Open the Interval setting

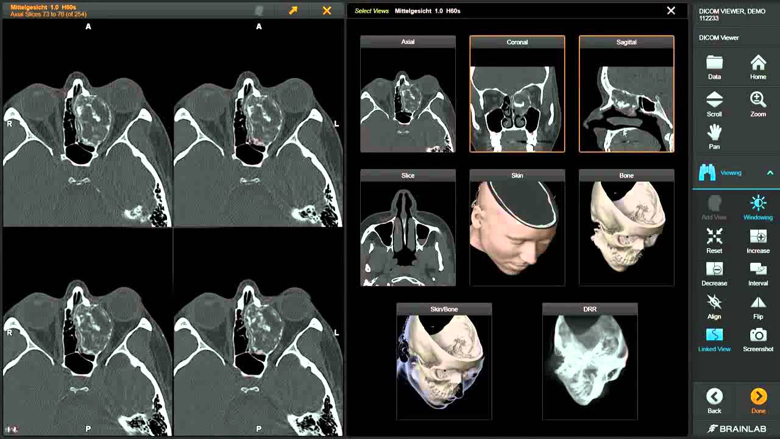(x=758, y=274)
